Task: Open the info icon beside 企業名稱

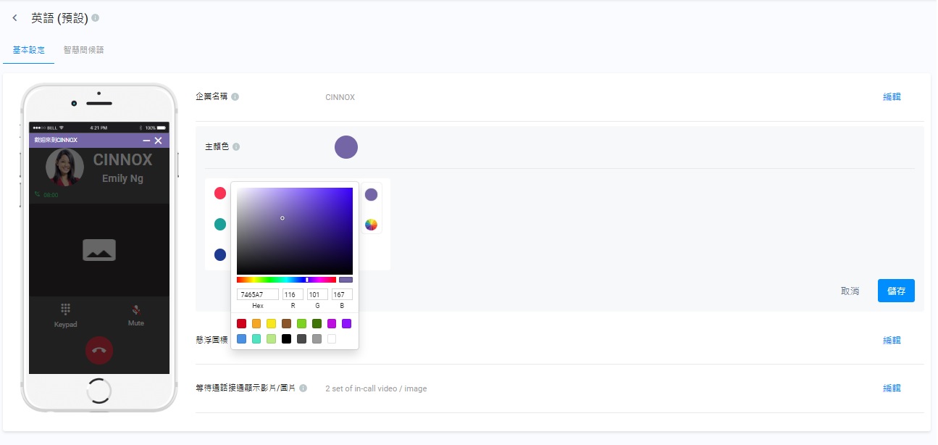Action: click(x=235, y=96)
